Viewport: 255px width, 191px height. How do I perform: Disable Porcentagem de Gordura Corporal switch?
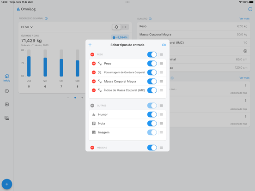pyautogui.click(x=152, y=72)
